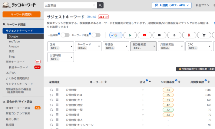Click the help icon next to 一括取得
Image resolution: width=215 pixels, height=129 pixels.
[59, 33]
